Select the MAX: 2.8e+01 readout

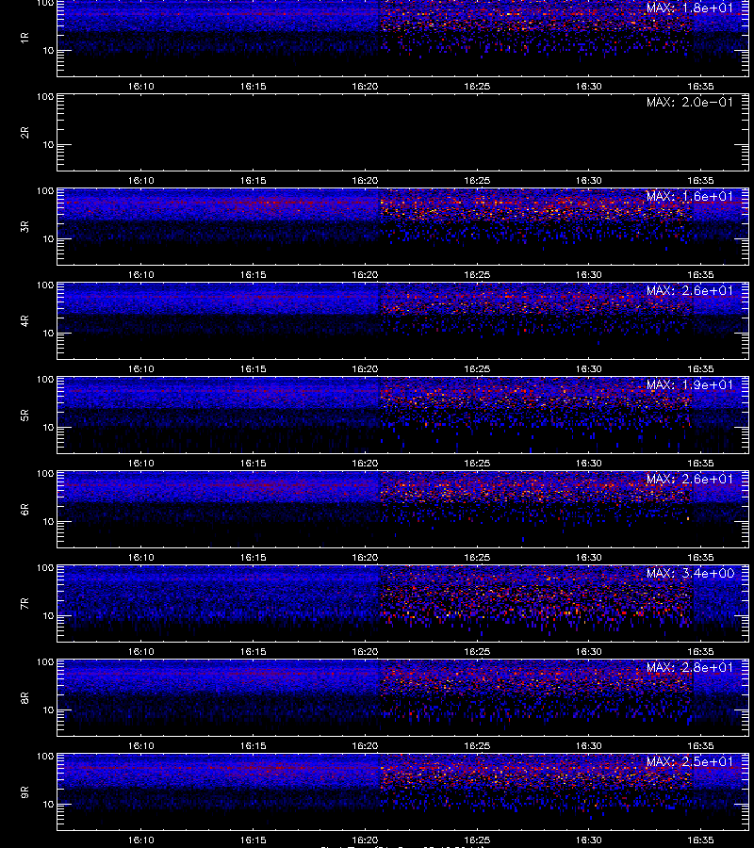click(690, 667)
